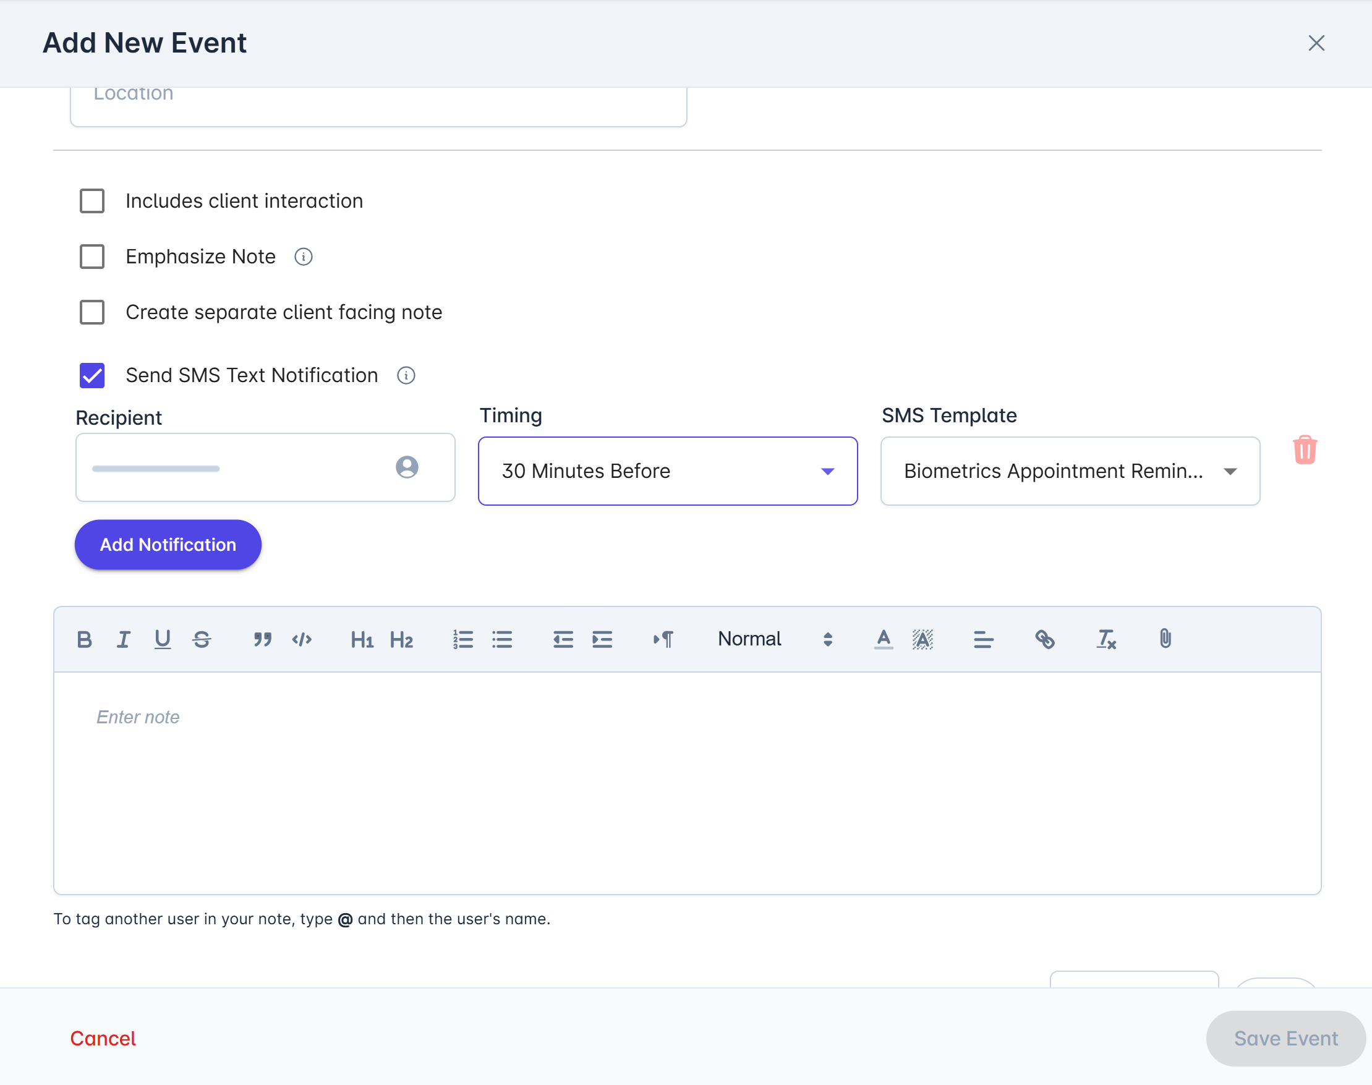
Task: Uncheck Send SMS Text Notification
Action: (92, 375)
